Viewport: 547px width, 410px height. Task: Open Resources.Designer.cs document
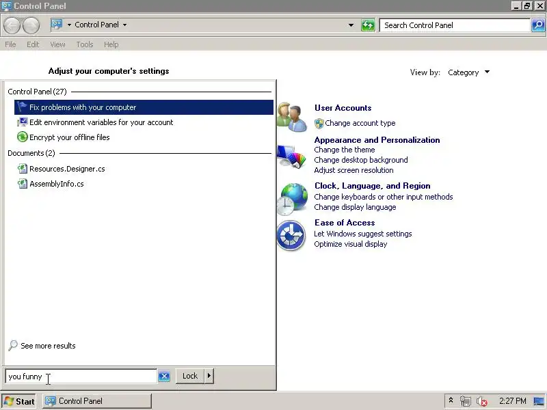click(67, 169)
